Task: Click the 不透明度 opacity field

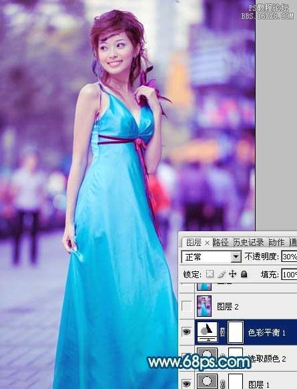Action: [x=289, y=257]
